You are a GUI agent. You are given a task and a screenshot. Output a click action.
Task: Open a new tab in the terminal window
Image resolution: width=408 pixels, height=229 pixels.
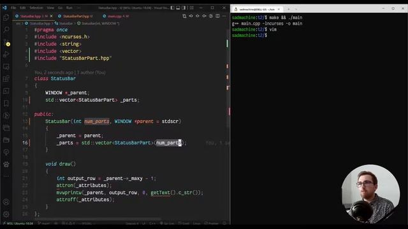(288, 9)
